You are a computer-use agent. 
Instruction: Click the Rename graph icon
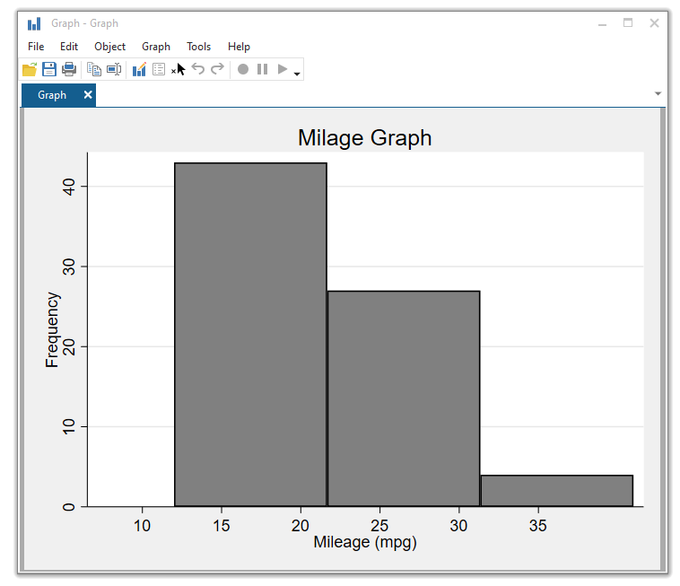tap(114, 69)
